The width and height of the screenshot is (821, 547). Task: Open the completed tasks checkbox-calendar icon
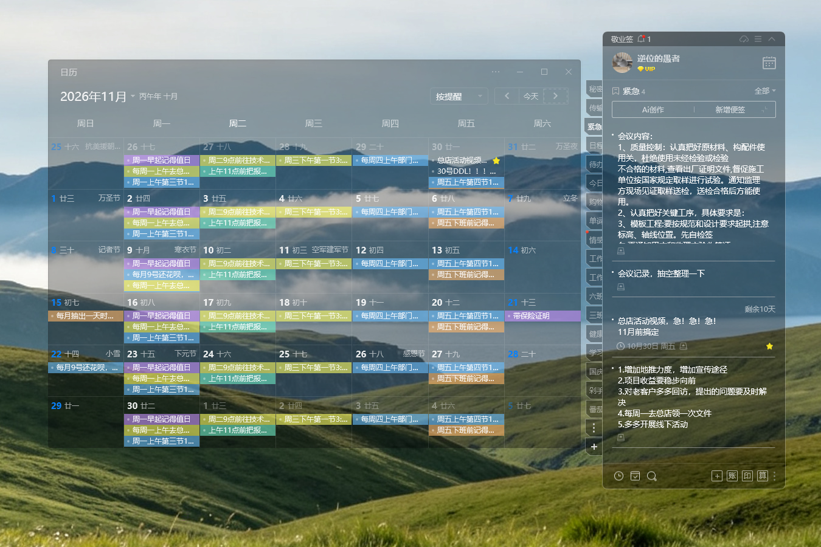click(635, 476)
